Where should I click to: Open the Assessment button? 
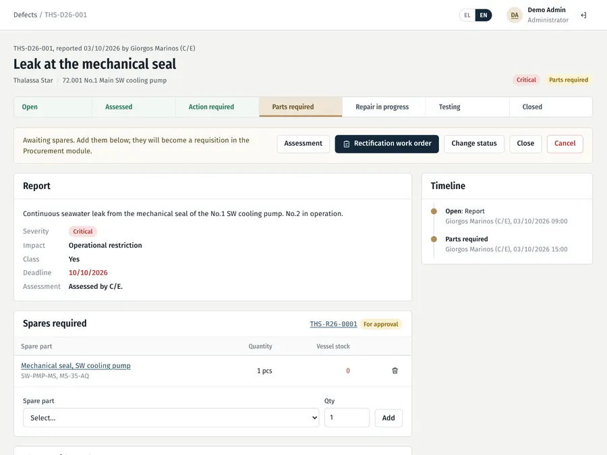[x=303, y=144]
